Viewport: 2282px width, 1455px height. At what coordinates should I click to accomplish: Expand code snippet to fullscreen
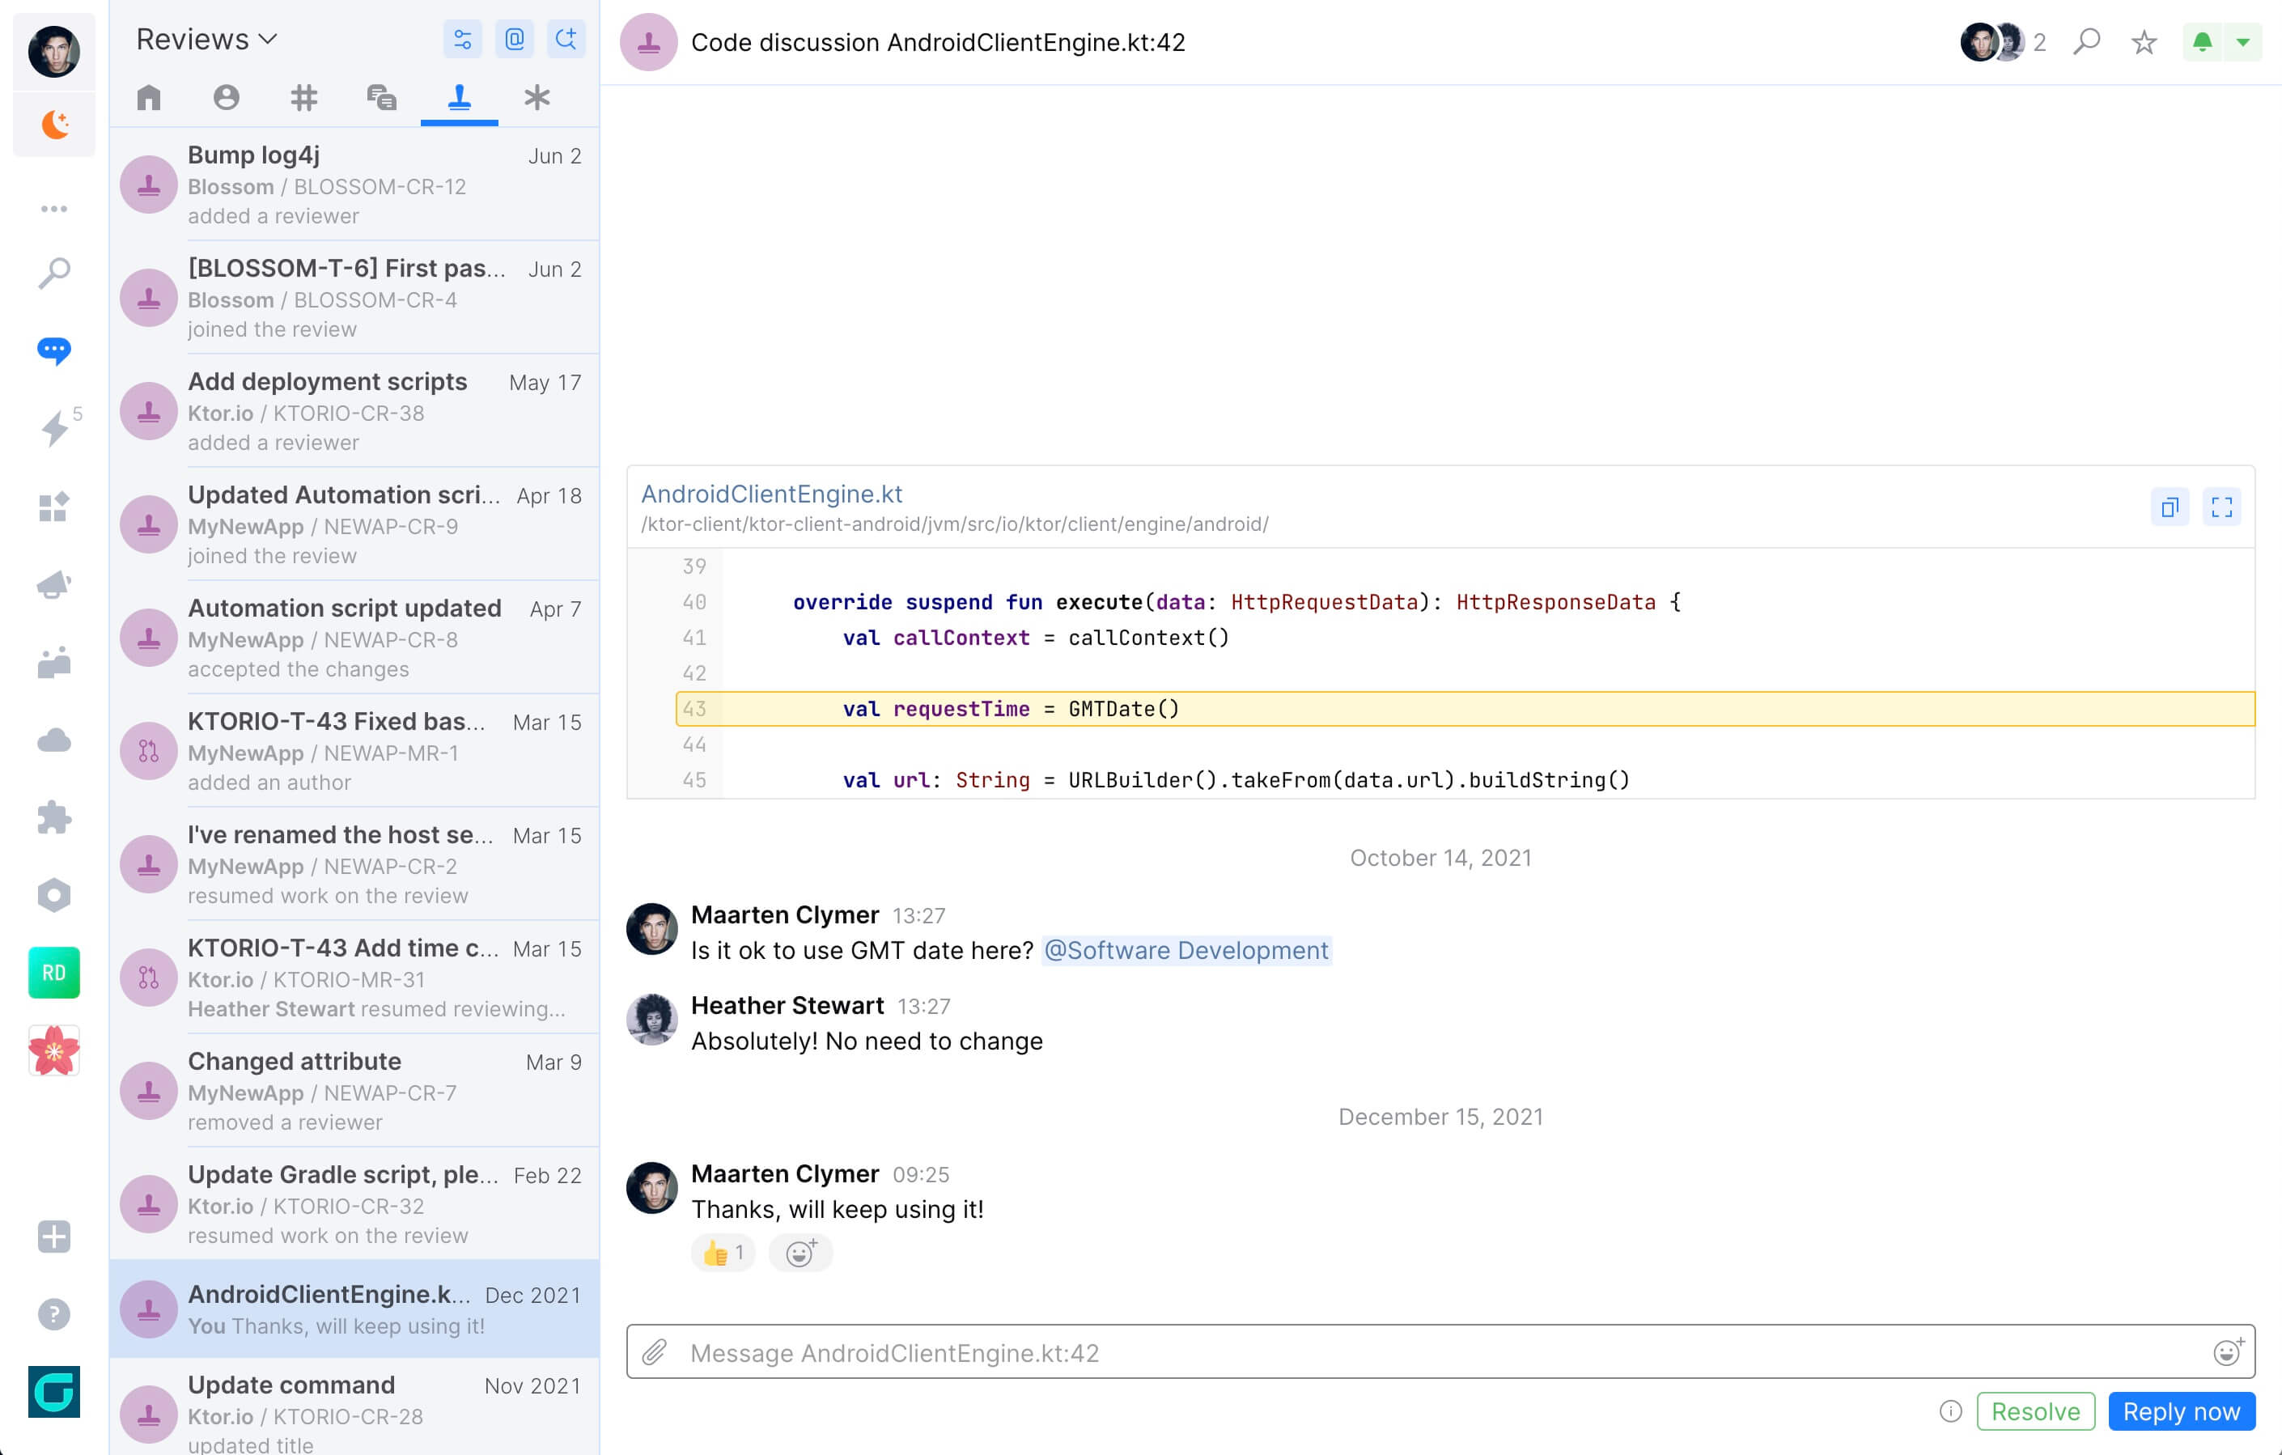(x=2221, y=507)
